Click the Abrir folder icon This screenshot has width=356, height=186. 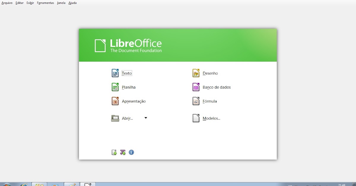pos(115,118)
